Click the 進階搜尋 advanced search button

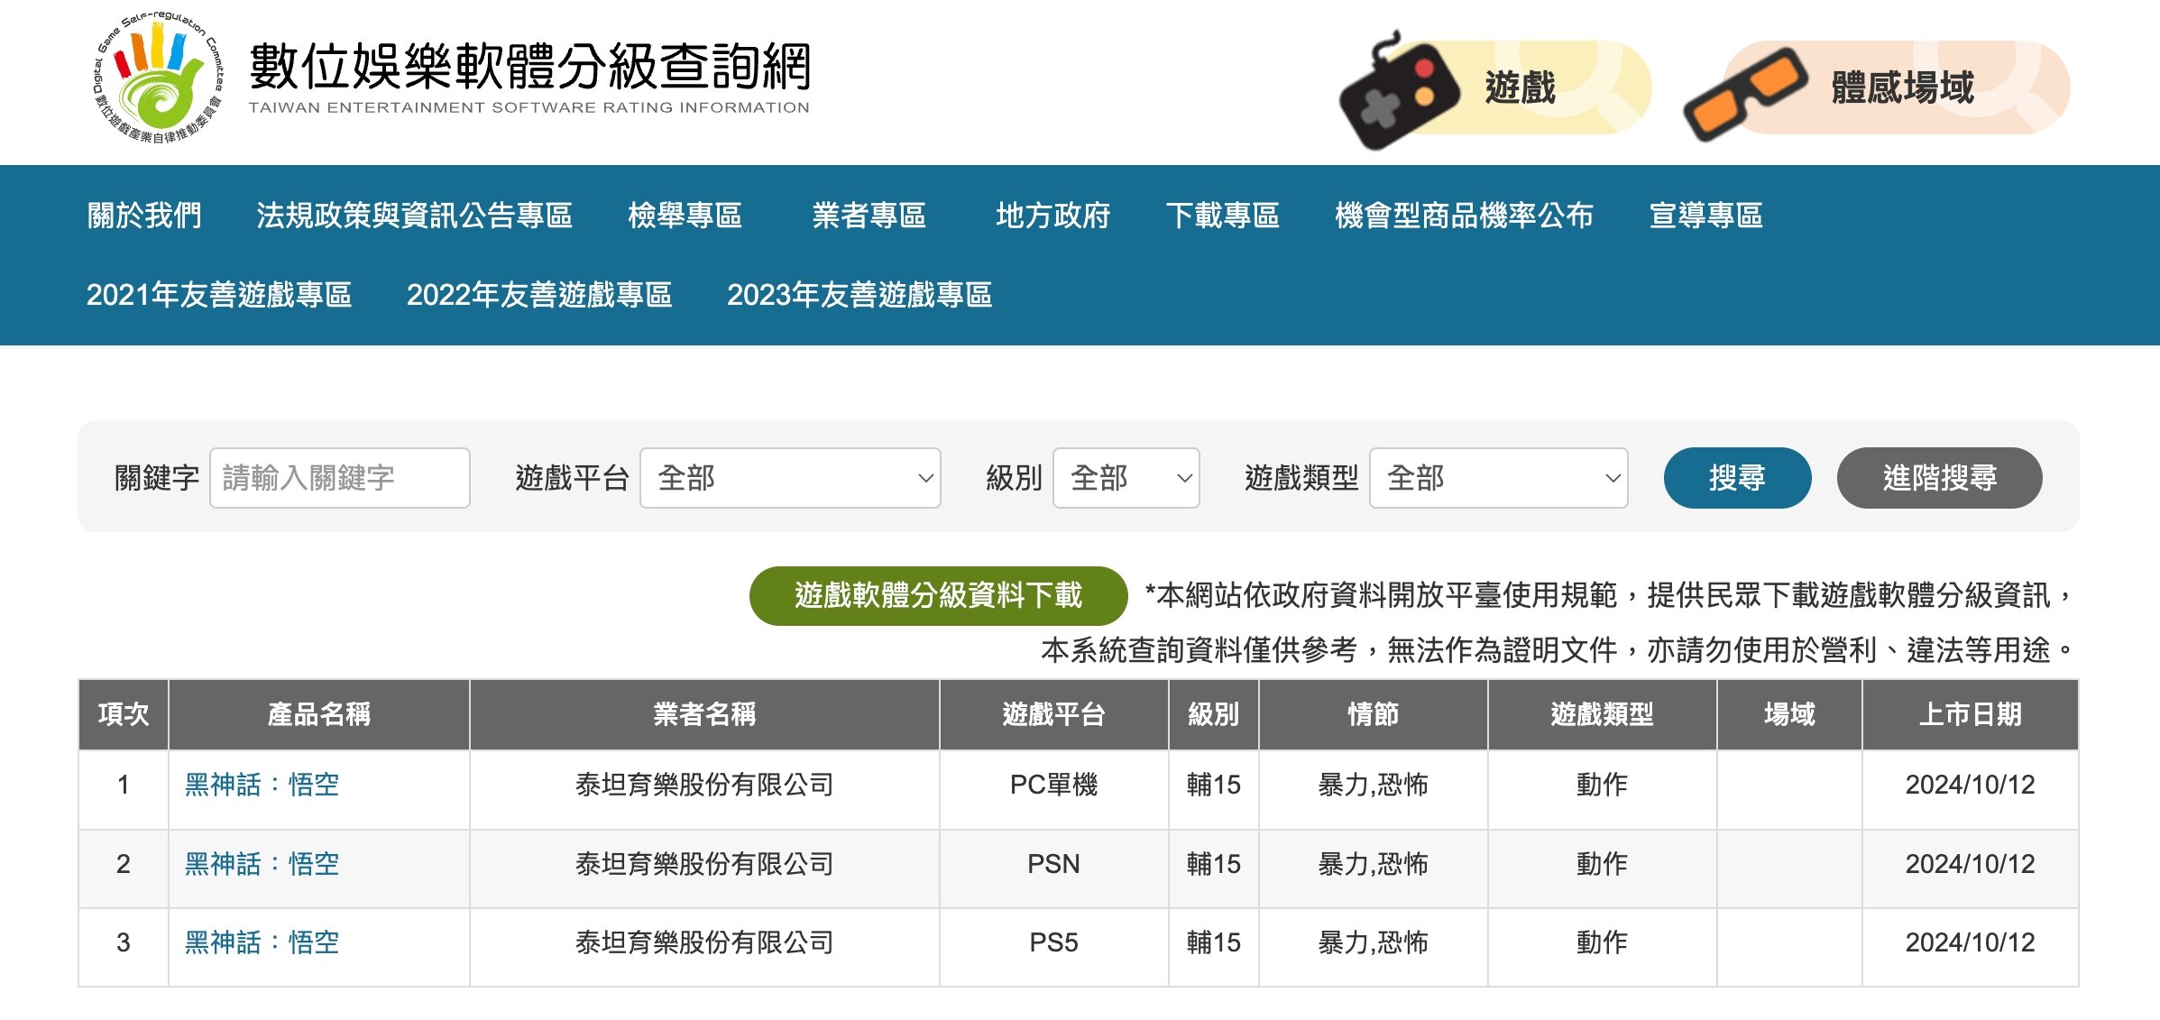1940,478
